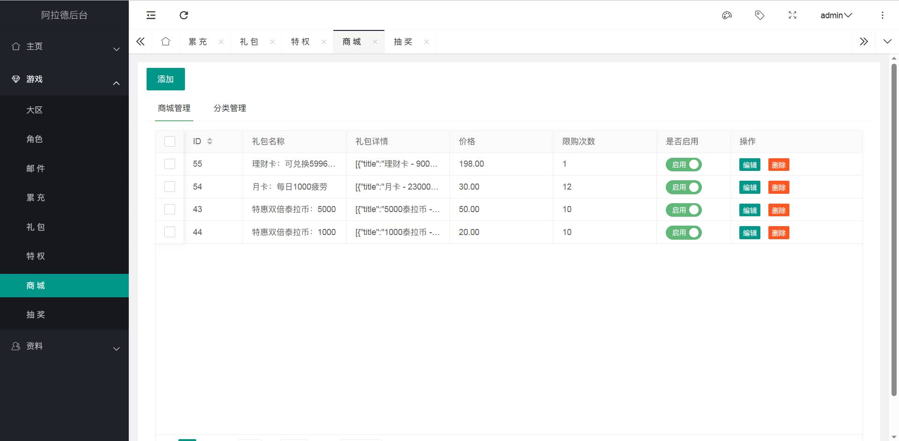Open 累充 in the sidebar
The image size is (899, 441).
65,198
